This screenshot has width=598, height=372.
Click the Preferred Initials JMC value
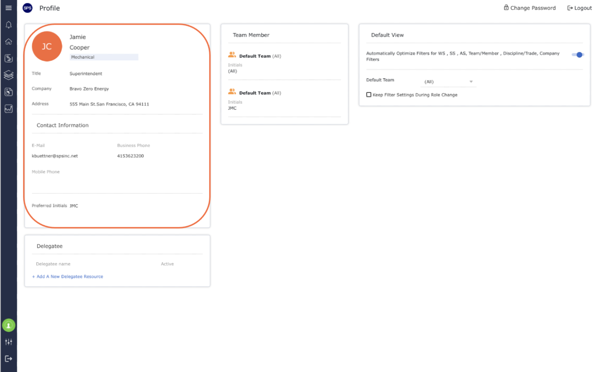click(74, 206)
